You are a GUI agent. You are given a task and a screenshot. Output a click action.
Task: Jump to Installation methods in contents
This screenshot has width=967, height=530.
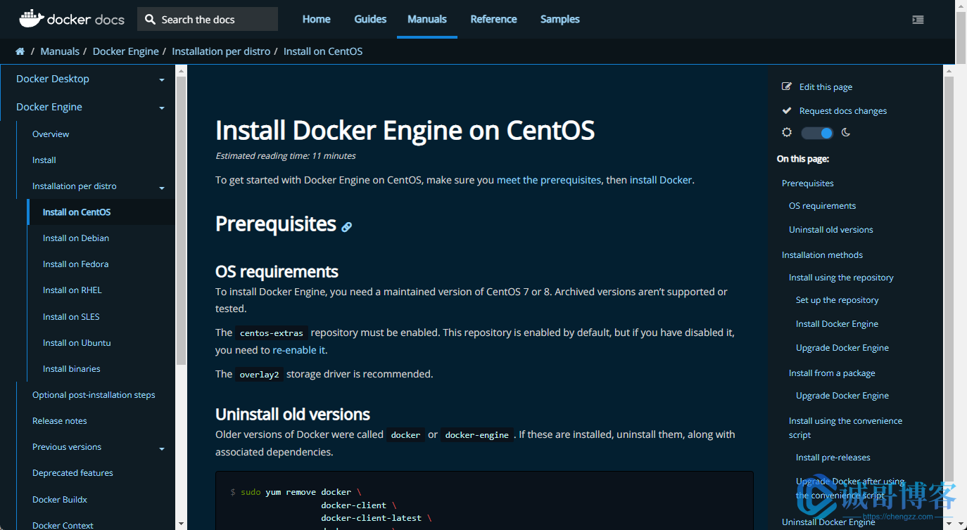(x=822, y=255)
